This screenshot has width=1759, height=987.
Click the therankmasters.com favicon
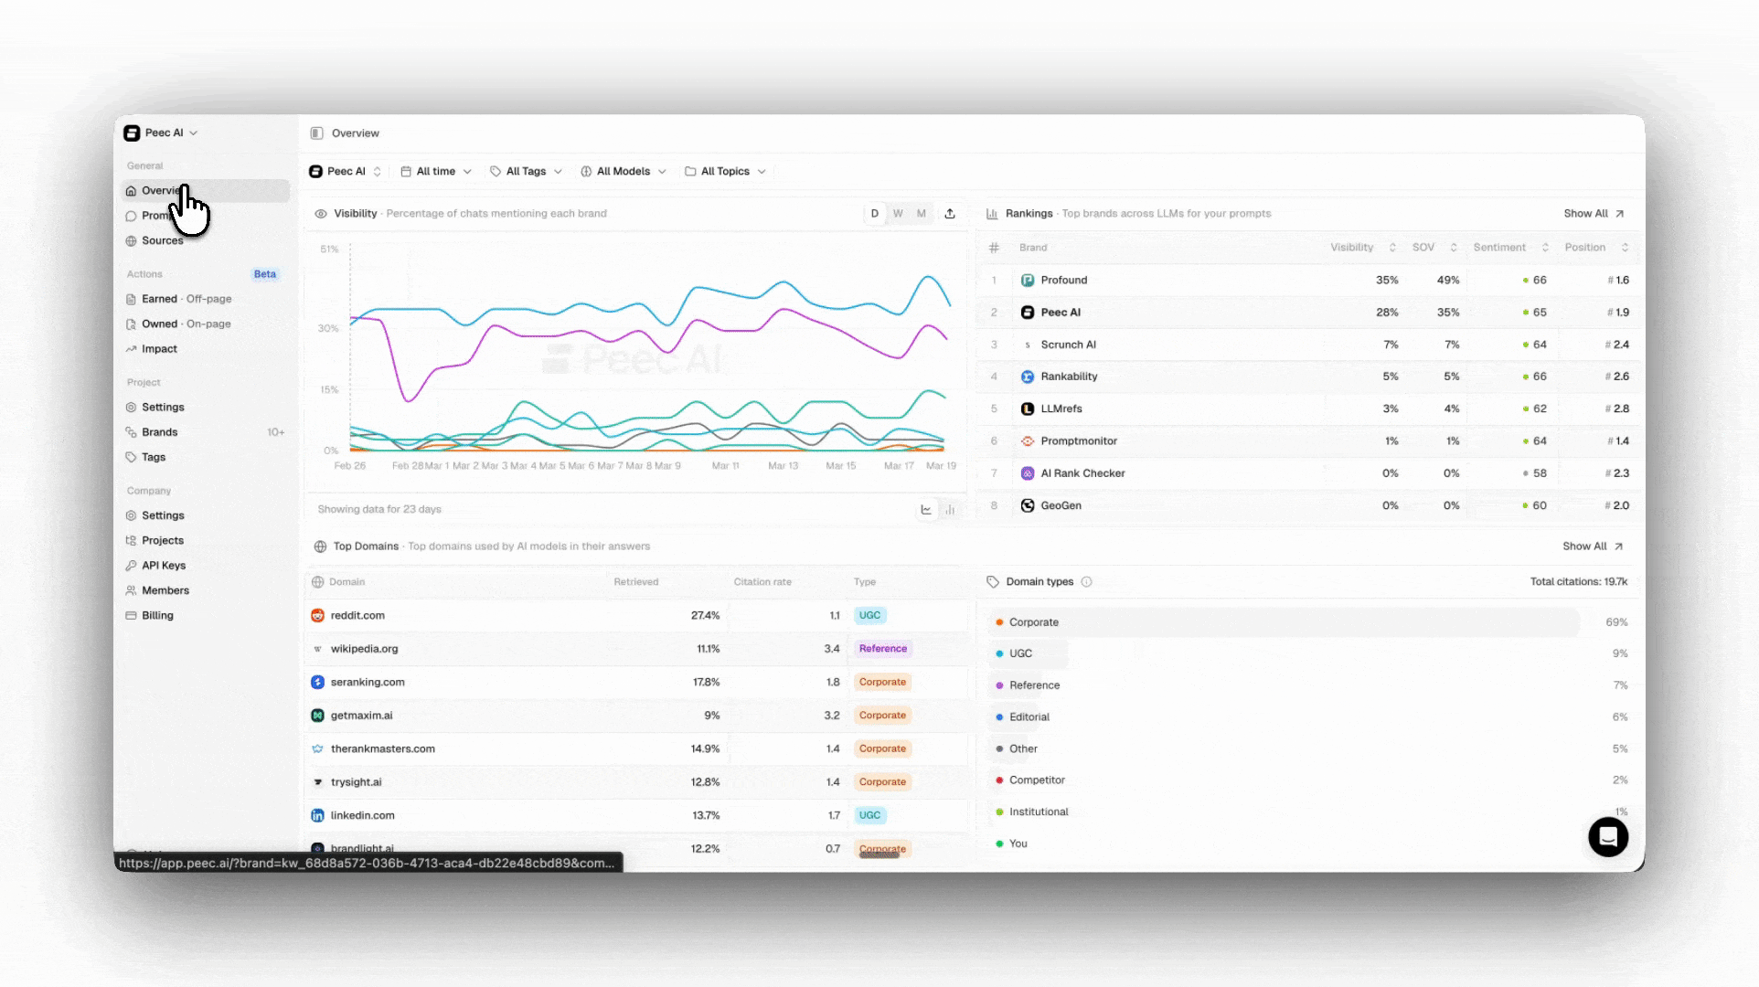(x=317, y=749)
